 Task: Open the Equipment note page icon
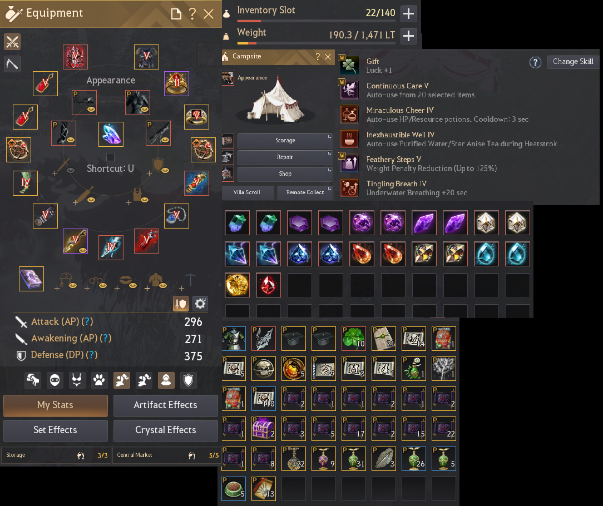pyautogui.click(x=176, y=14)
